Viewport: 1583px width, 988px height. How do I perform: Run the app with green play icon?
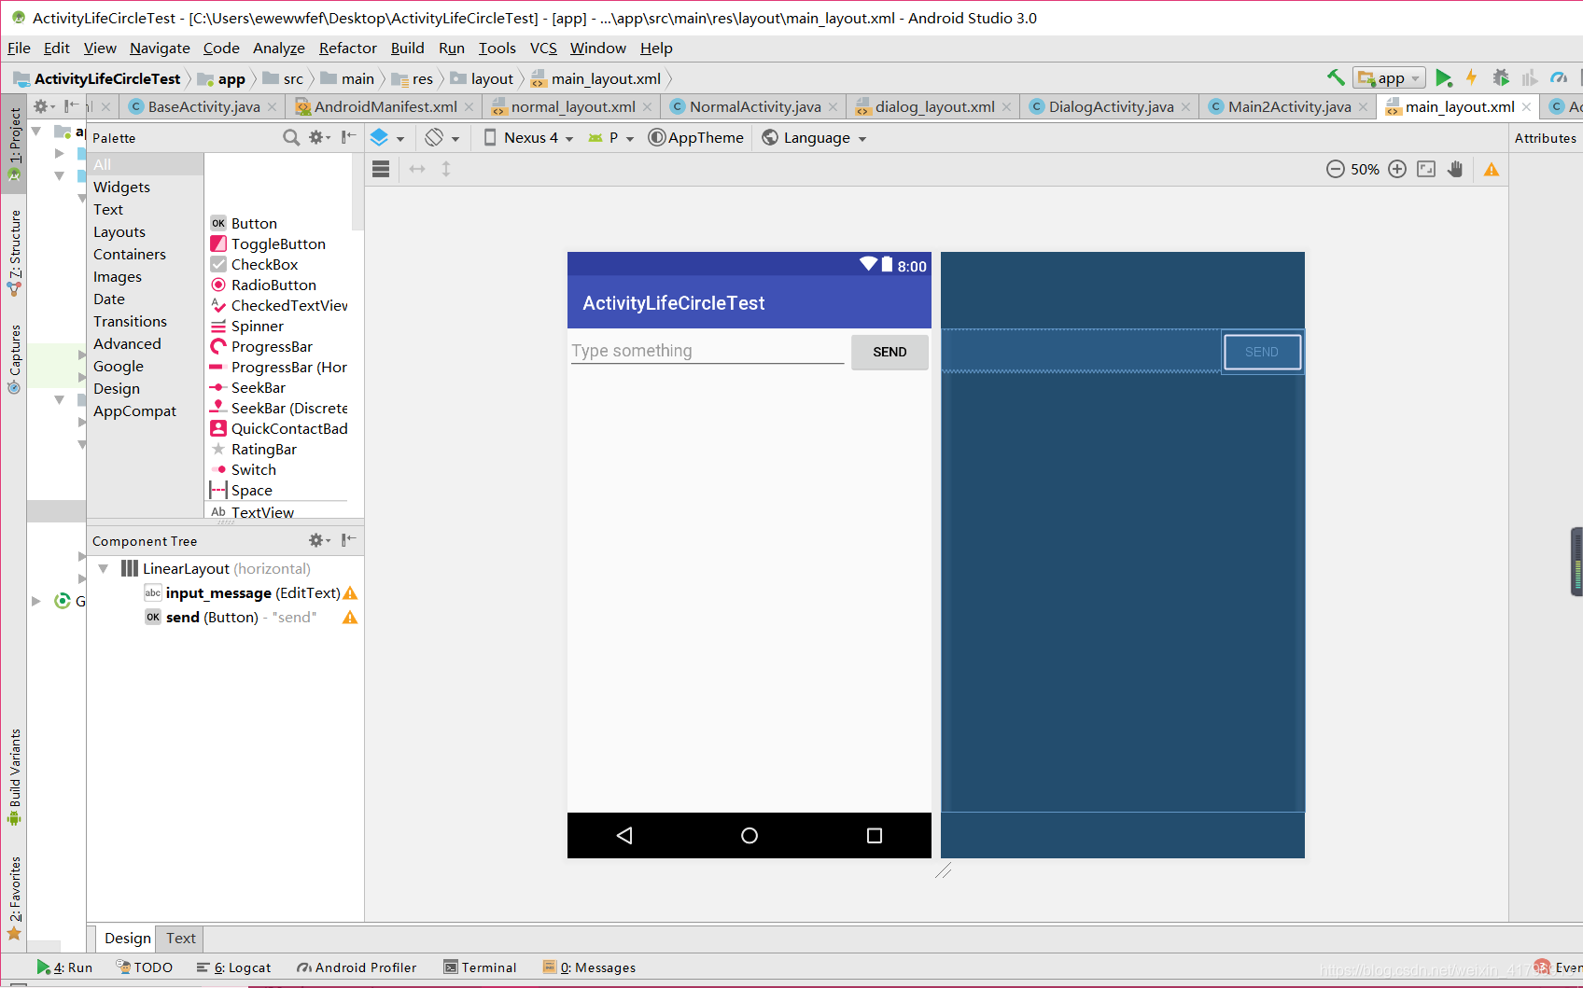pos(1443,77)
